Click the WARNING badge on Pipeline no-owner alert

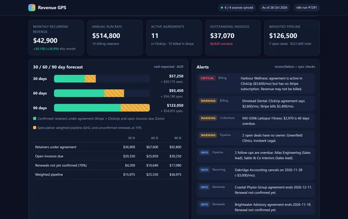(208, 135)
